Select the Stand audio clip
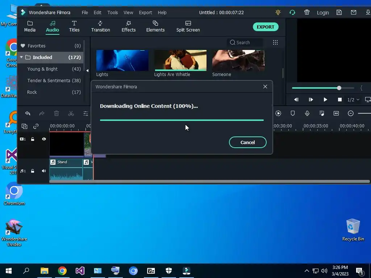371x278 pixels. pyautogui.click(x=66, y=169)
